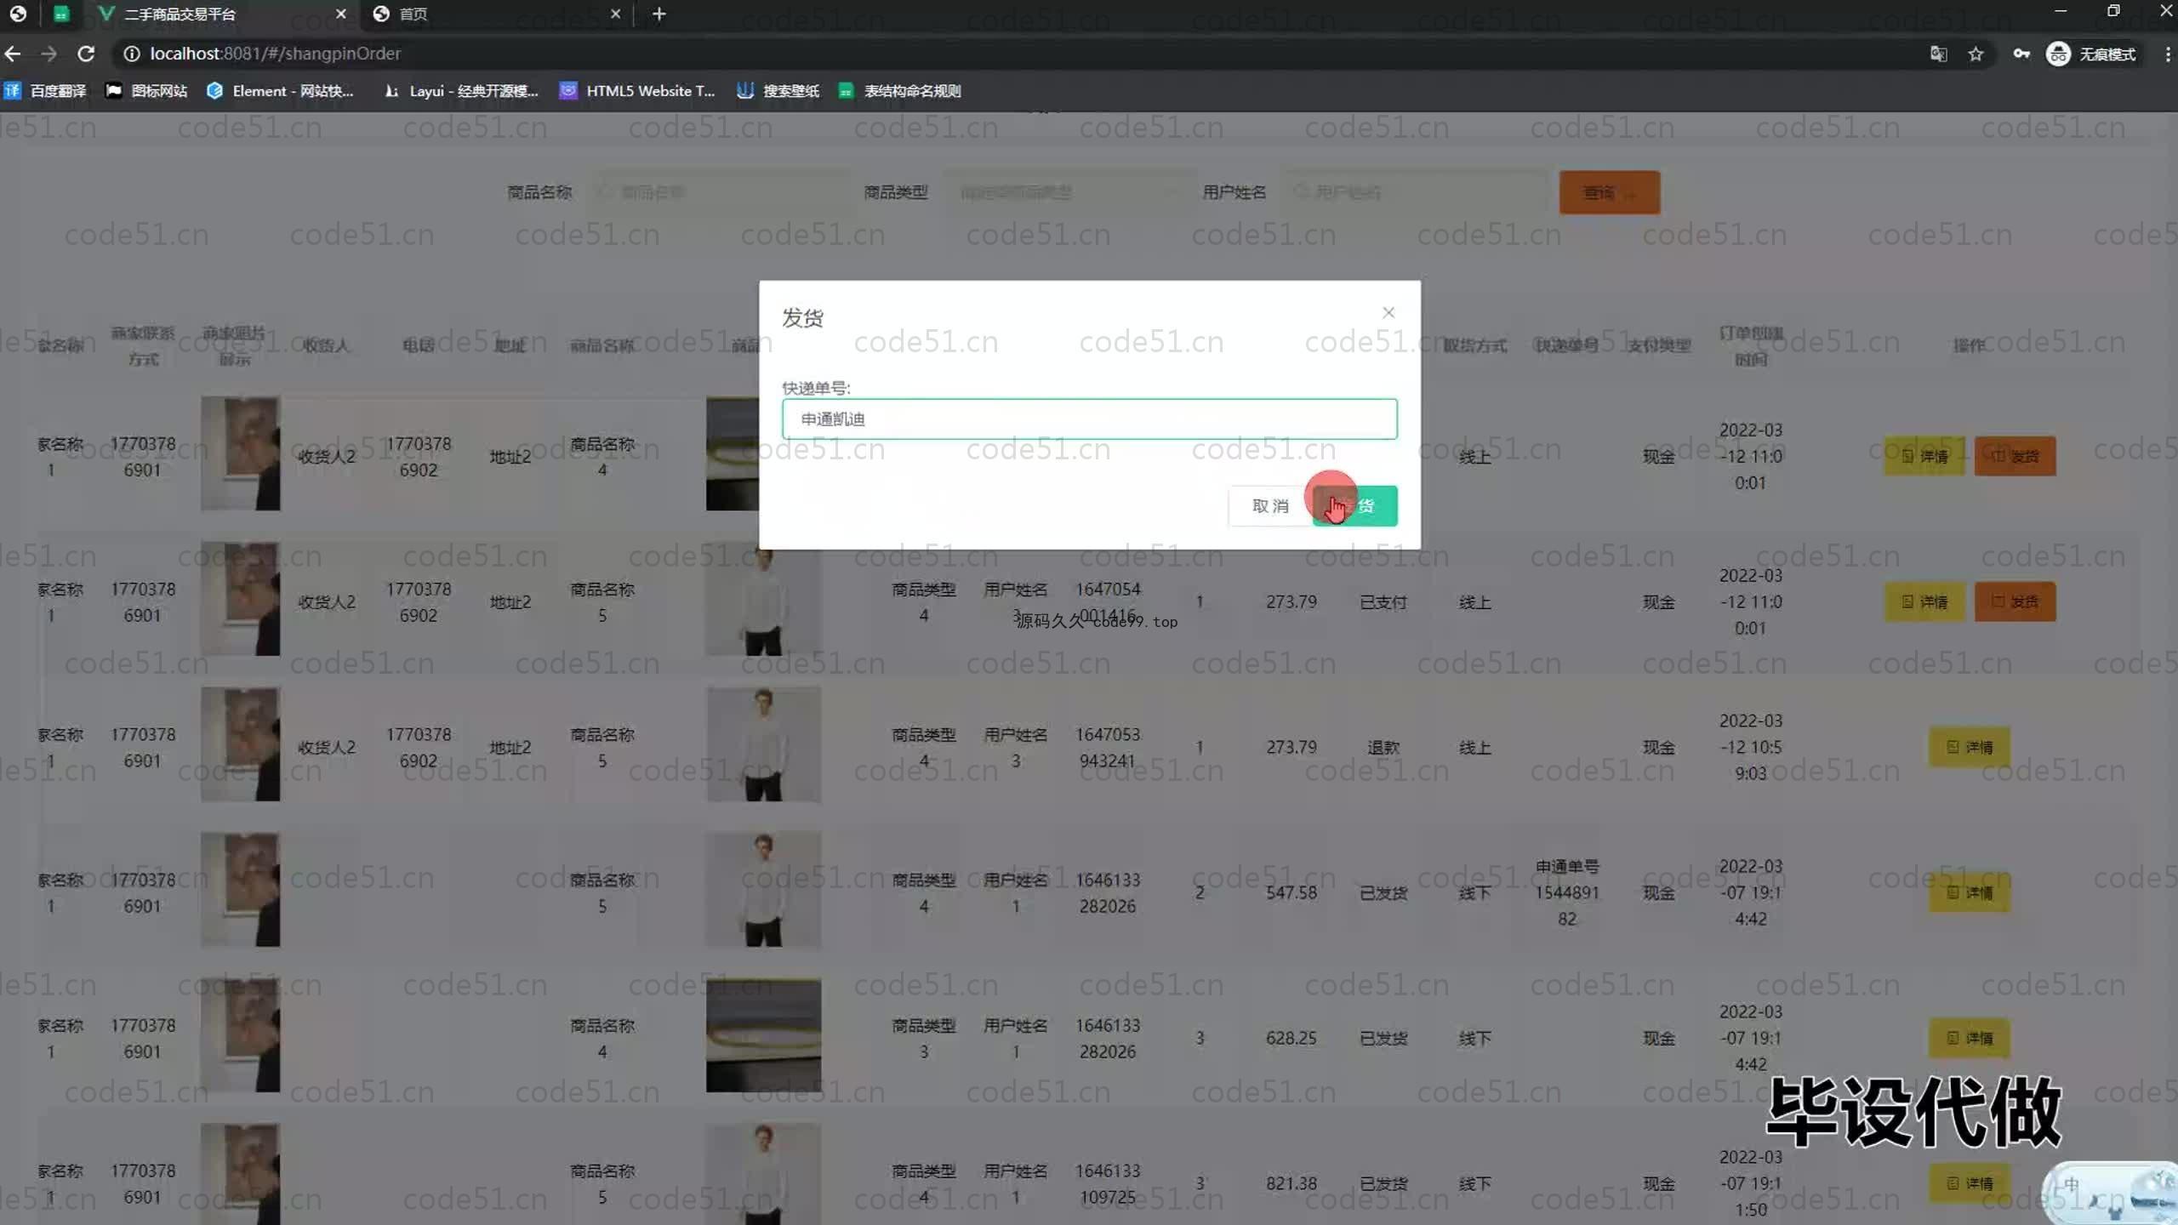Open the Element bookmark
2178x1225 pixels.
[x=281, y=91]
